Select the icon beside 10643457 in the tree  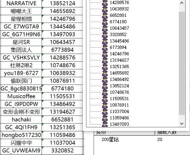(105, 28)
